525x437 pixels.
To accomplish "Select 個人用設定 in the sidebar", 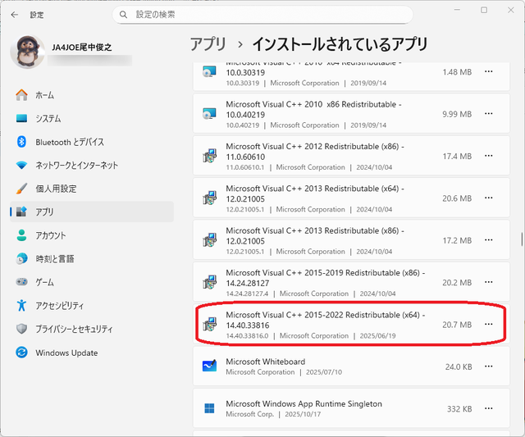I will [92, 189].
